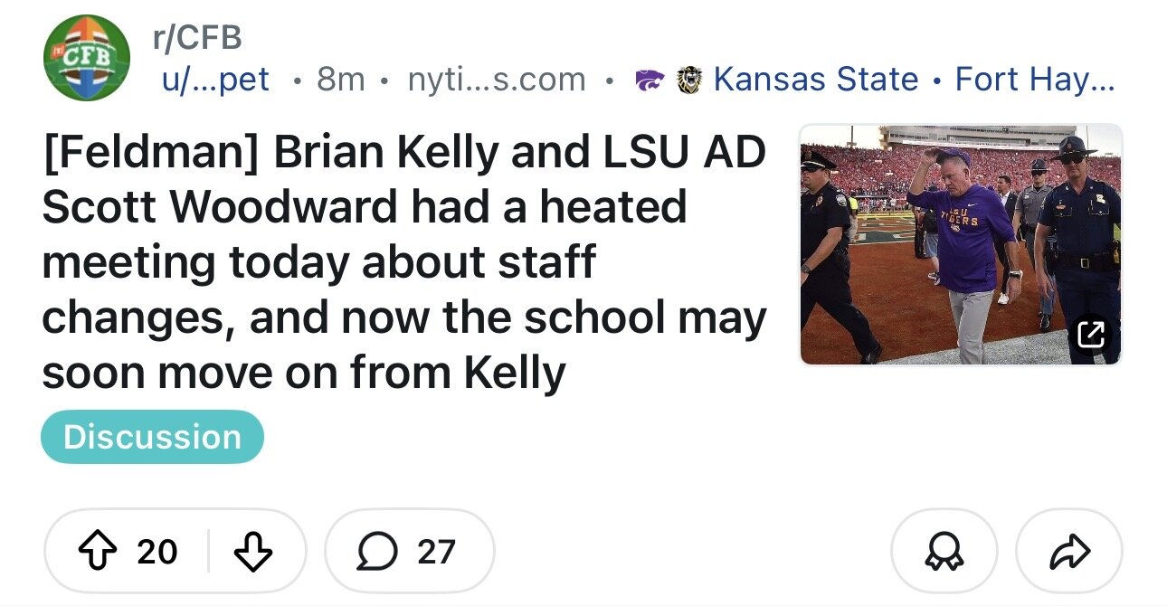This screenshot has height=606, width=1167.
Task: Downvote the Brian Kelly post
Action: (x=253, y=551)
